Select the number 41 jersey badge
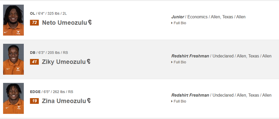 (34, 62)
